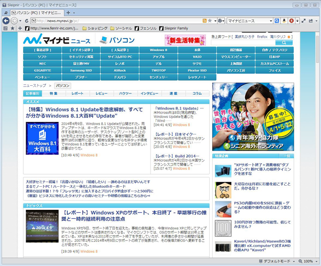Click the star icon on the bookmarks bar

coord(12,28)
